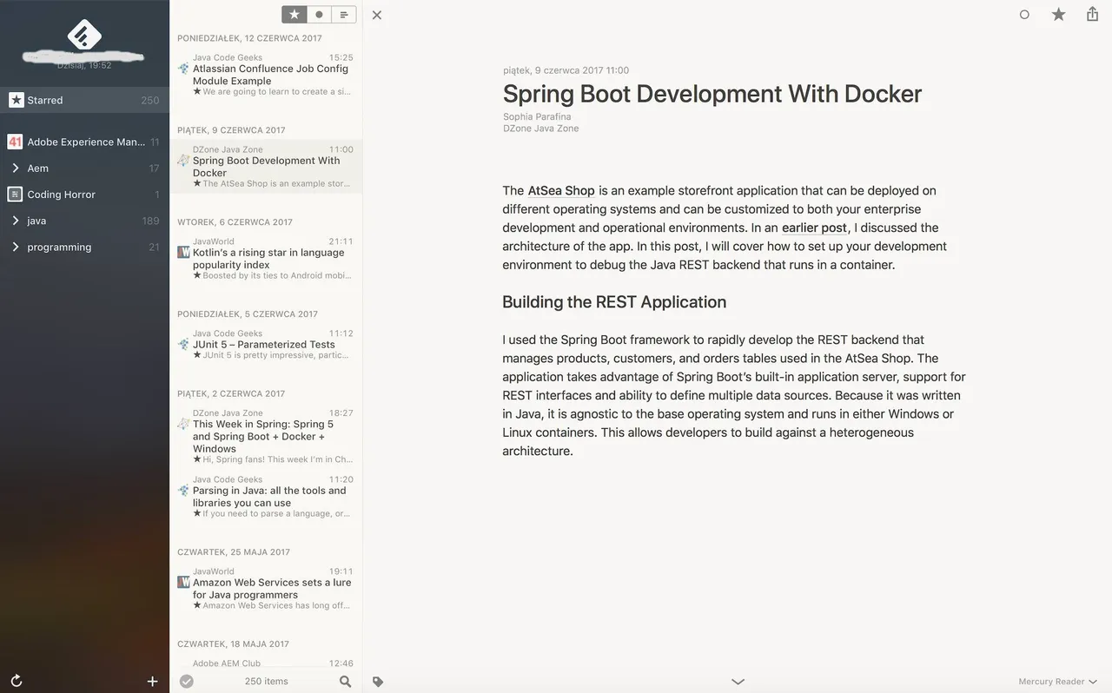Click the DZone Java Zone source under title
The height and width of the screenshot is (693, 1112).
[540, 129]
